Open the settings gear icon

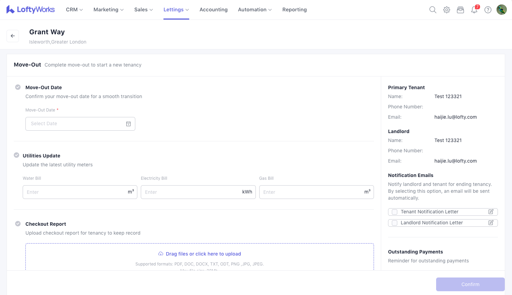click(446, 10)
